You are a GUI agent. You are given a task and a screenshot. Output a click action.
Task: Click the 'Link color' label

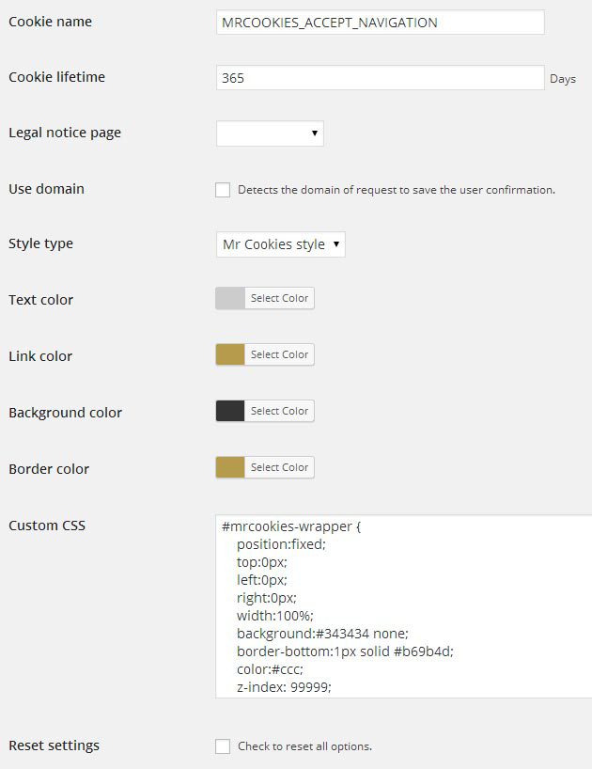40,356
